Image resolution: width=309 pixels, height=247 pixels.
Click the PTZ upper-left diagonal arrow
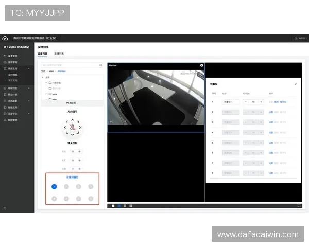[x=67, y=122]
